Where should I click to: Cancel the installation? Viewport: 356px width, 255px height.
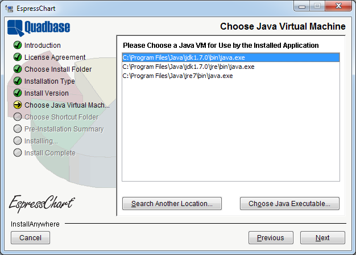pyautogui.click(x=30, y=238)
